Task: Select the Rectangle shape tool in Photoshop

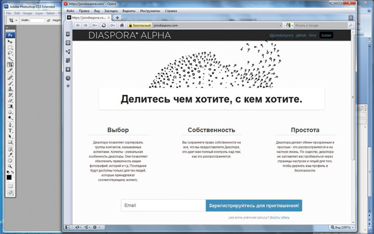Action: (x=10, y=142)
